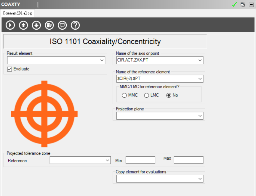Click the Min input field
This screenshot has height=196, width=256.
click(140, 160)
